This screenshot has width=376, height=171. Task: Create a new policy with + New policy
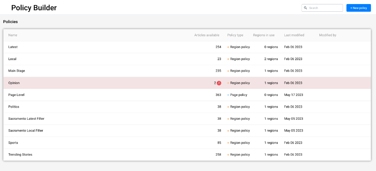(x=358, y=8)
